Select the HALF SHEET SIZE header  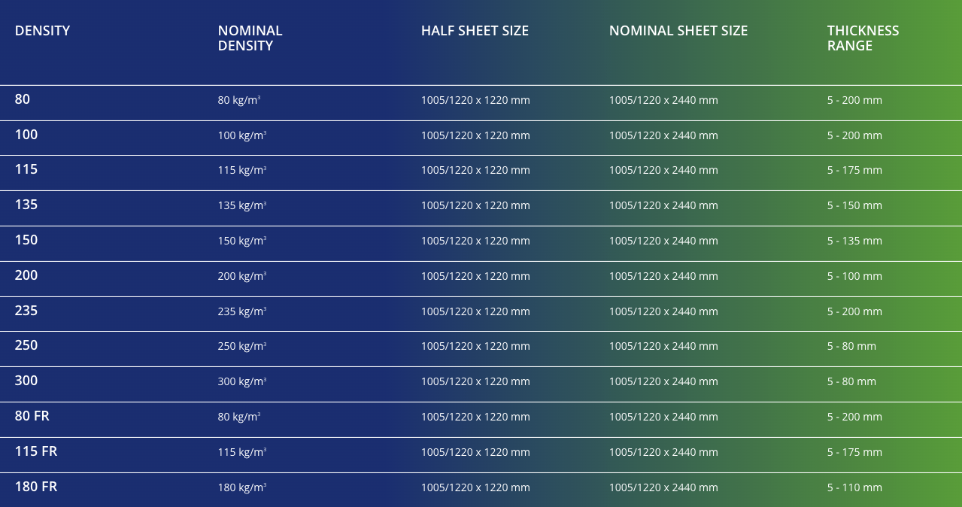click(x=475, y=31)
